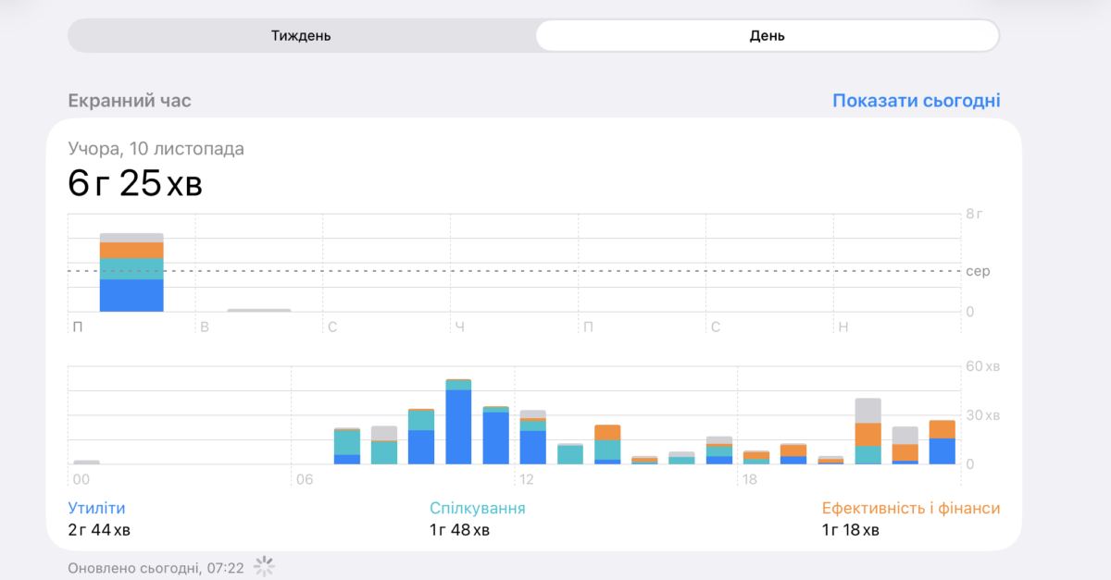Click the 1 г 48 хв Спілкування duration
Viewport: 1111px width, 580px height.
click(460, 530)
